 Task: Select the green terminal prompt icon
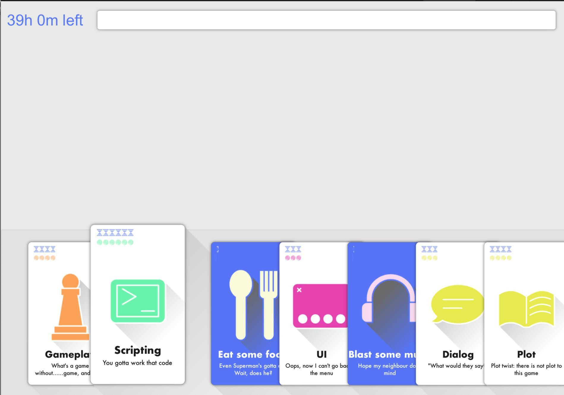tap(138, 301)
